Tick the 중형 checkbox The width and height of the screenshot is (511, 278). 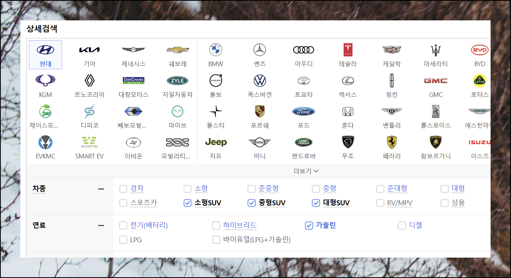click(x=316, y=189)
